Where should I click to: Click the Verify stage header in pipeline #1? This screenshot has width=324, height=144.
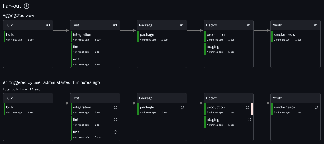(x=296, y=98)
